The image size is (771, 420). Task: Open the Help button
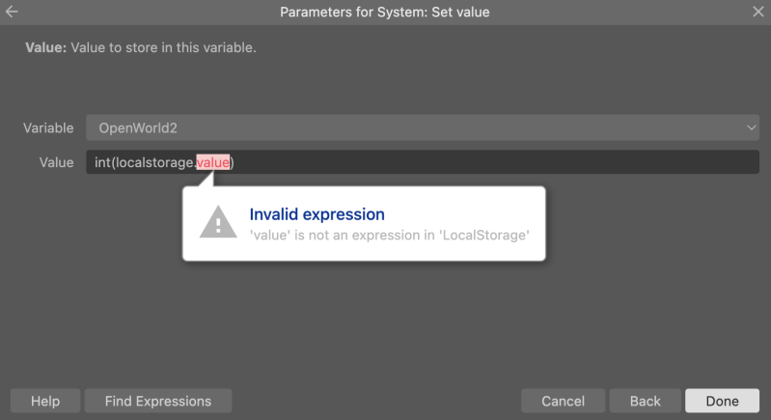click(x=45, y=401)
